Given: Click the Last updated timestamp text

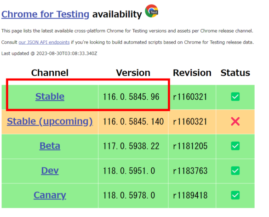Looking at the screenshot, I should click(x=49, y=53).
